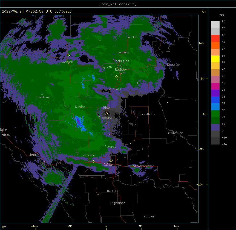The image size is (236, 230).
Task: Click the dBZ legend heading
Action: [222, 14]
